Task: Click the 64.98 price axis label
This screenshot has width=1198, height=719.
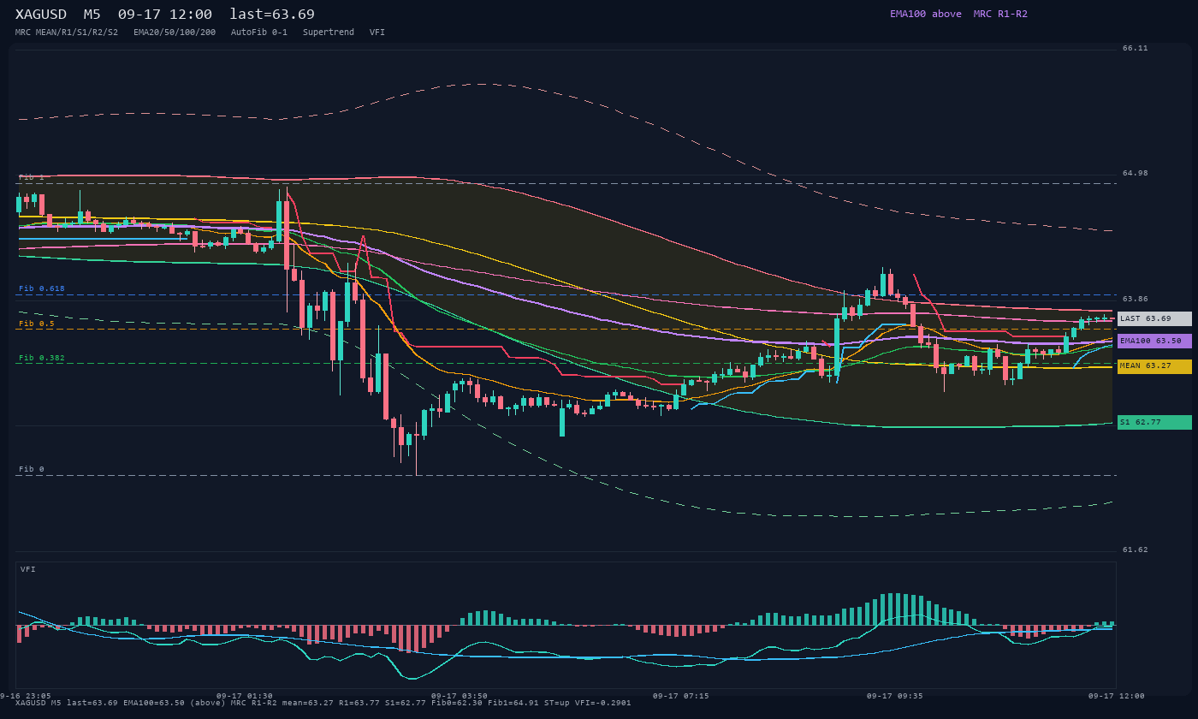Action: click(x=1136, y=173)
